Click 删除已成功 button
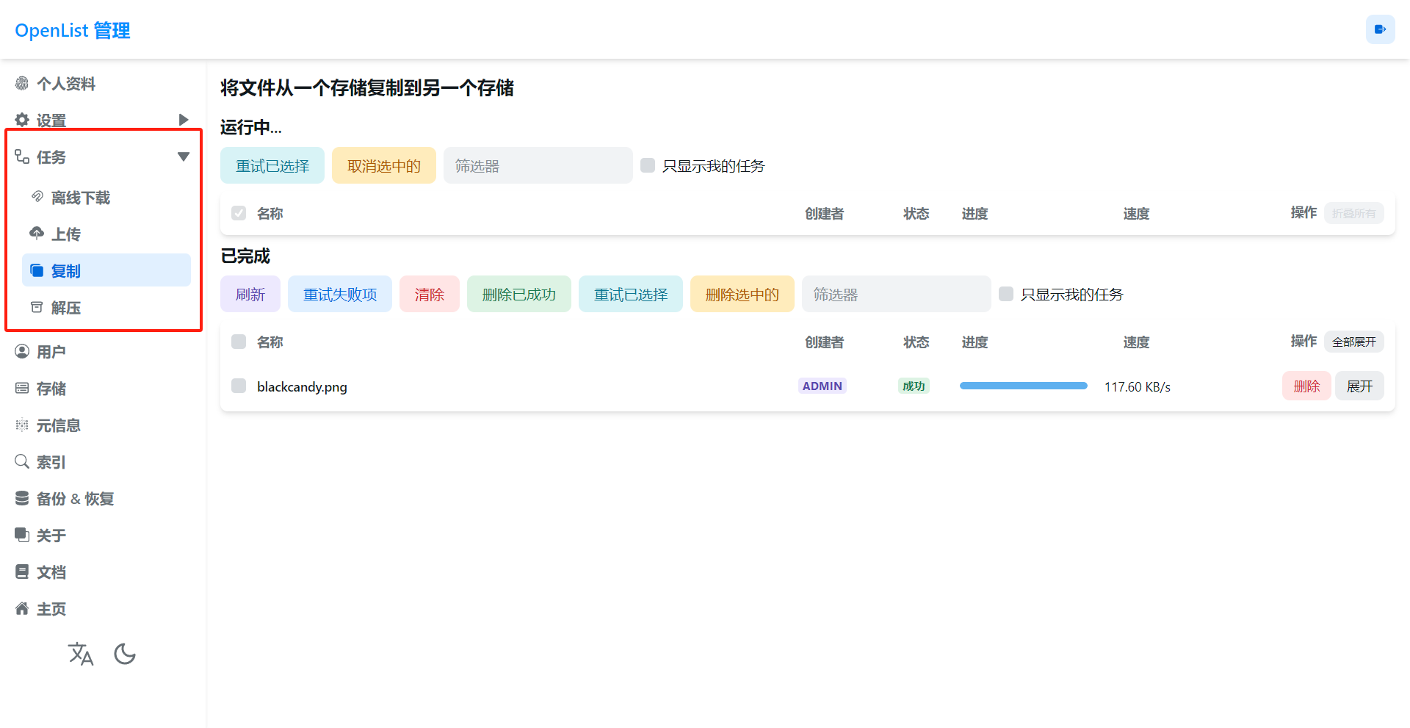The image size is (1410, 728). [519, 294]
